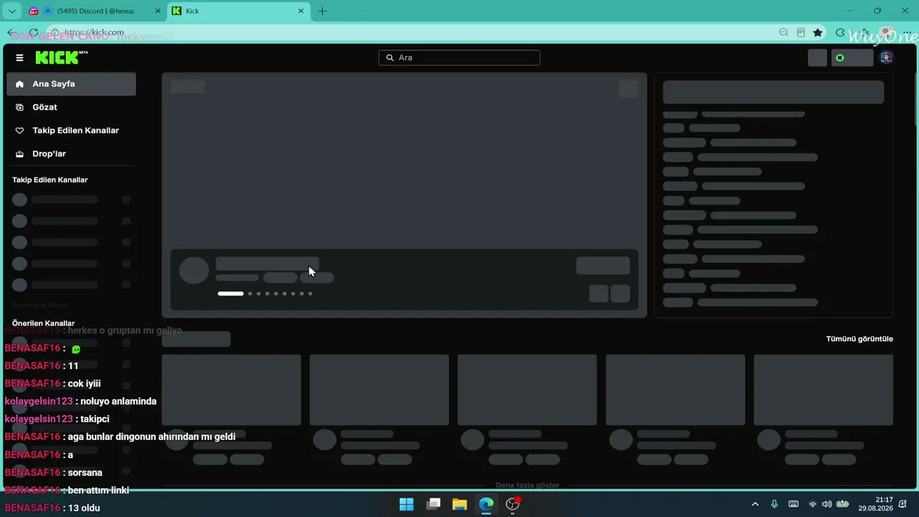The width and height of the screenshot is (919, 517).
Task: Close the Kick browser tab
Action: pyautogui.click(x=302, y=11)
